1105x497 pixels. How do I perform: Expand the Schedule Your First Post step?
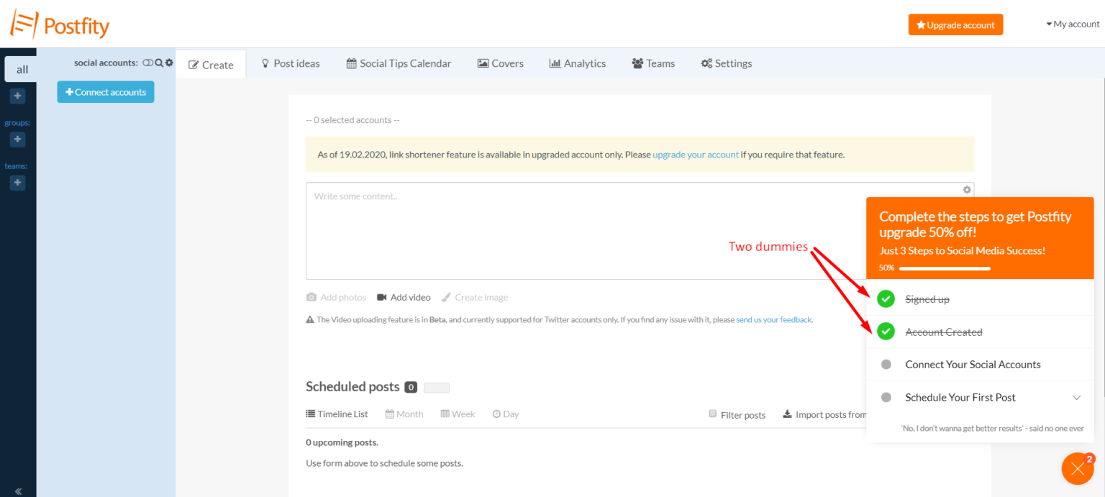click(1076, 397)
